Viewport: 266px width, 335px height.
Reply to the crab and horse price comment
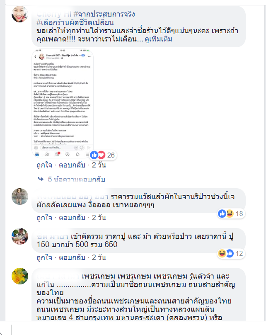click(72, 257)
